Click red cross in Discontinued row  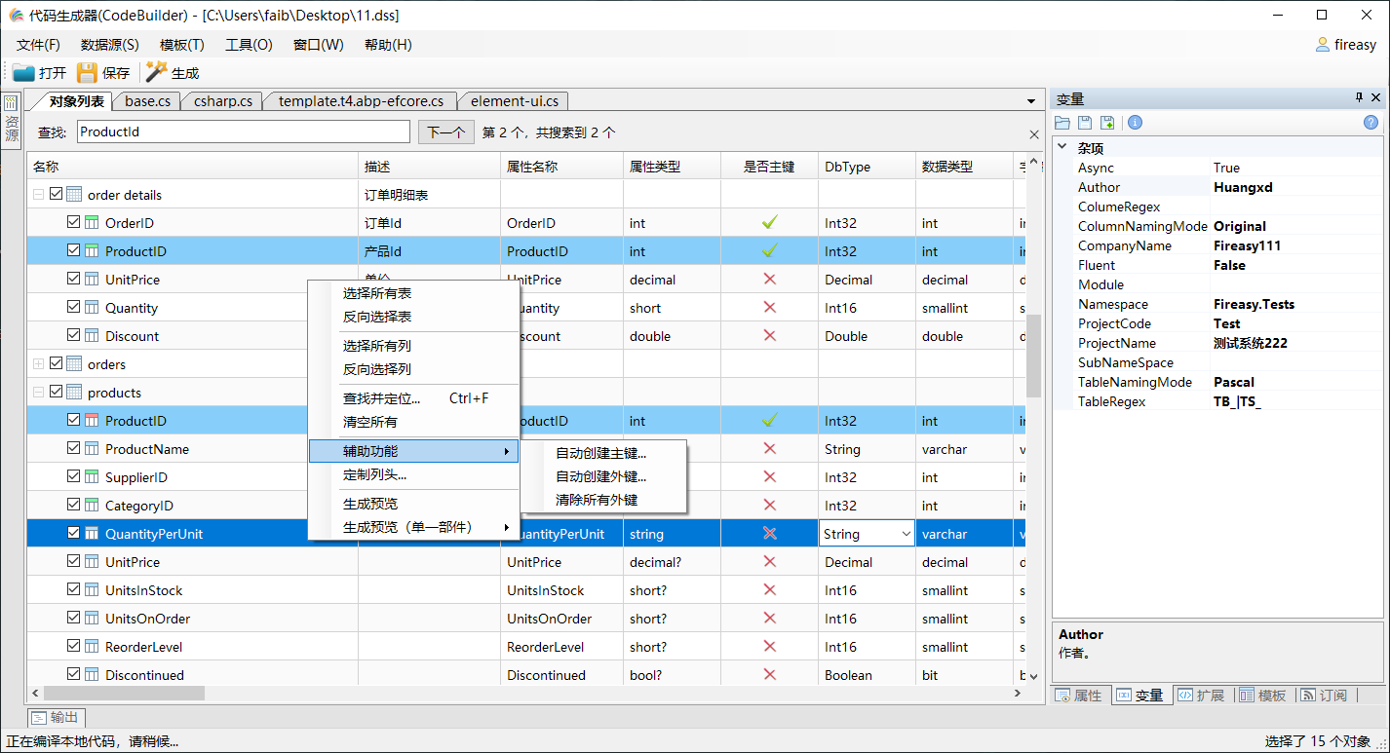pos(769,674)
